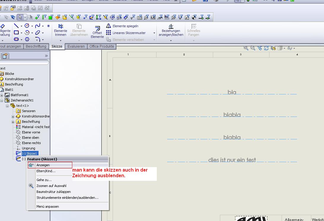
Task: Select the Circle sketch tool
Action: [27, 26]
